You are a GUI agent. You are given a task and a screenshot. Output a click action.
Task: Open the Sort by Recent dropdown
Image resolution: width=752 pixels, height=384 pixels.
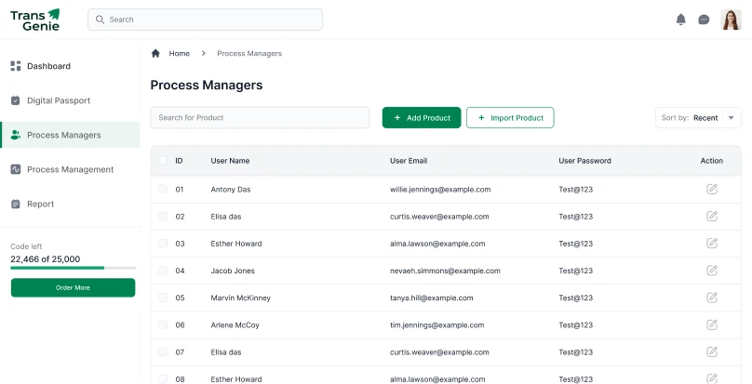[x=698, y=118]
